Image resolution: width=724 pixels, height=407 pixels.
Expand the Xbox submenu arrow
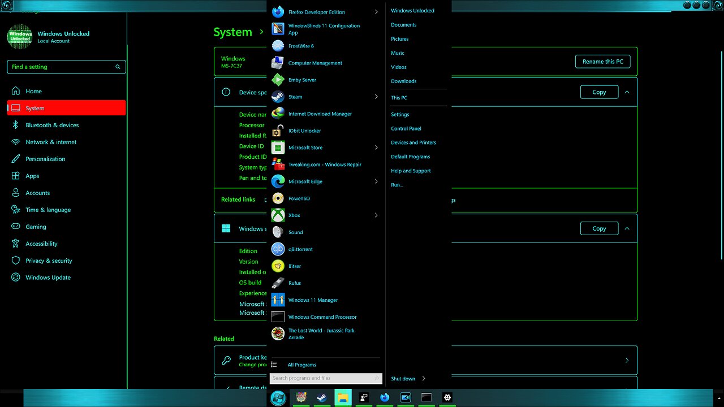[376, 215]
